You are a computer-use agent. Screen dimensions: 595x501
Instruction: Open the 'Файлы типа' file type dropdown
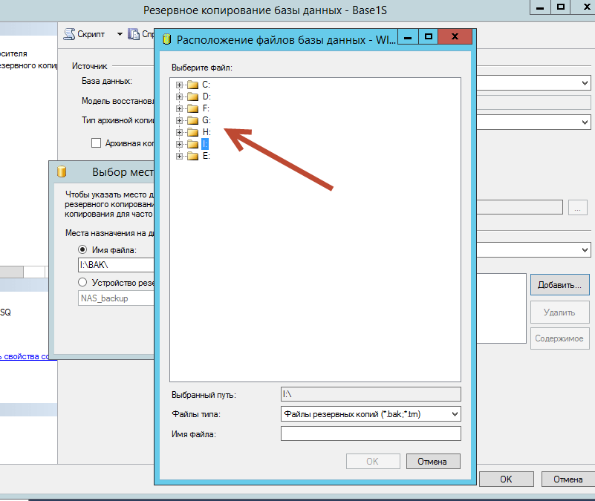371,413
